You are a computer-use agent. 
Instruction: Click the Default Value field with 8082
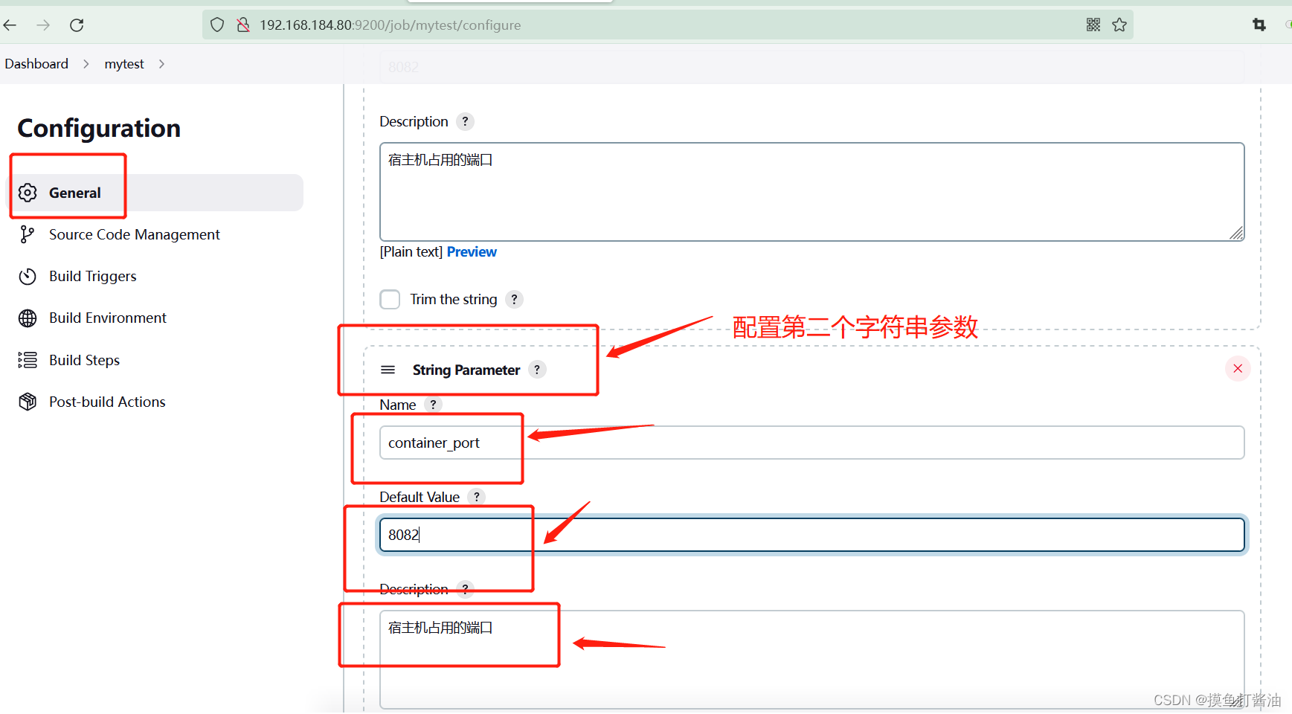pos(811,535)
